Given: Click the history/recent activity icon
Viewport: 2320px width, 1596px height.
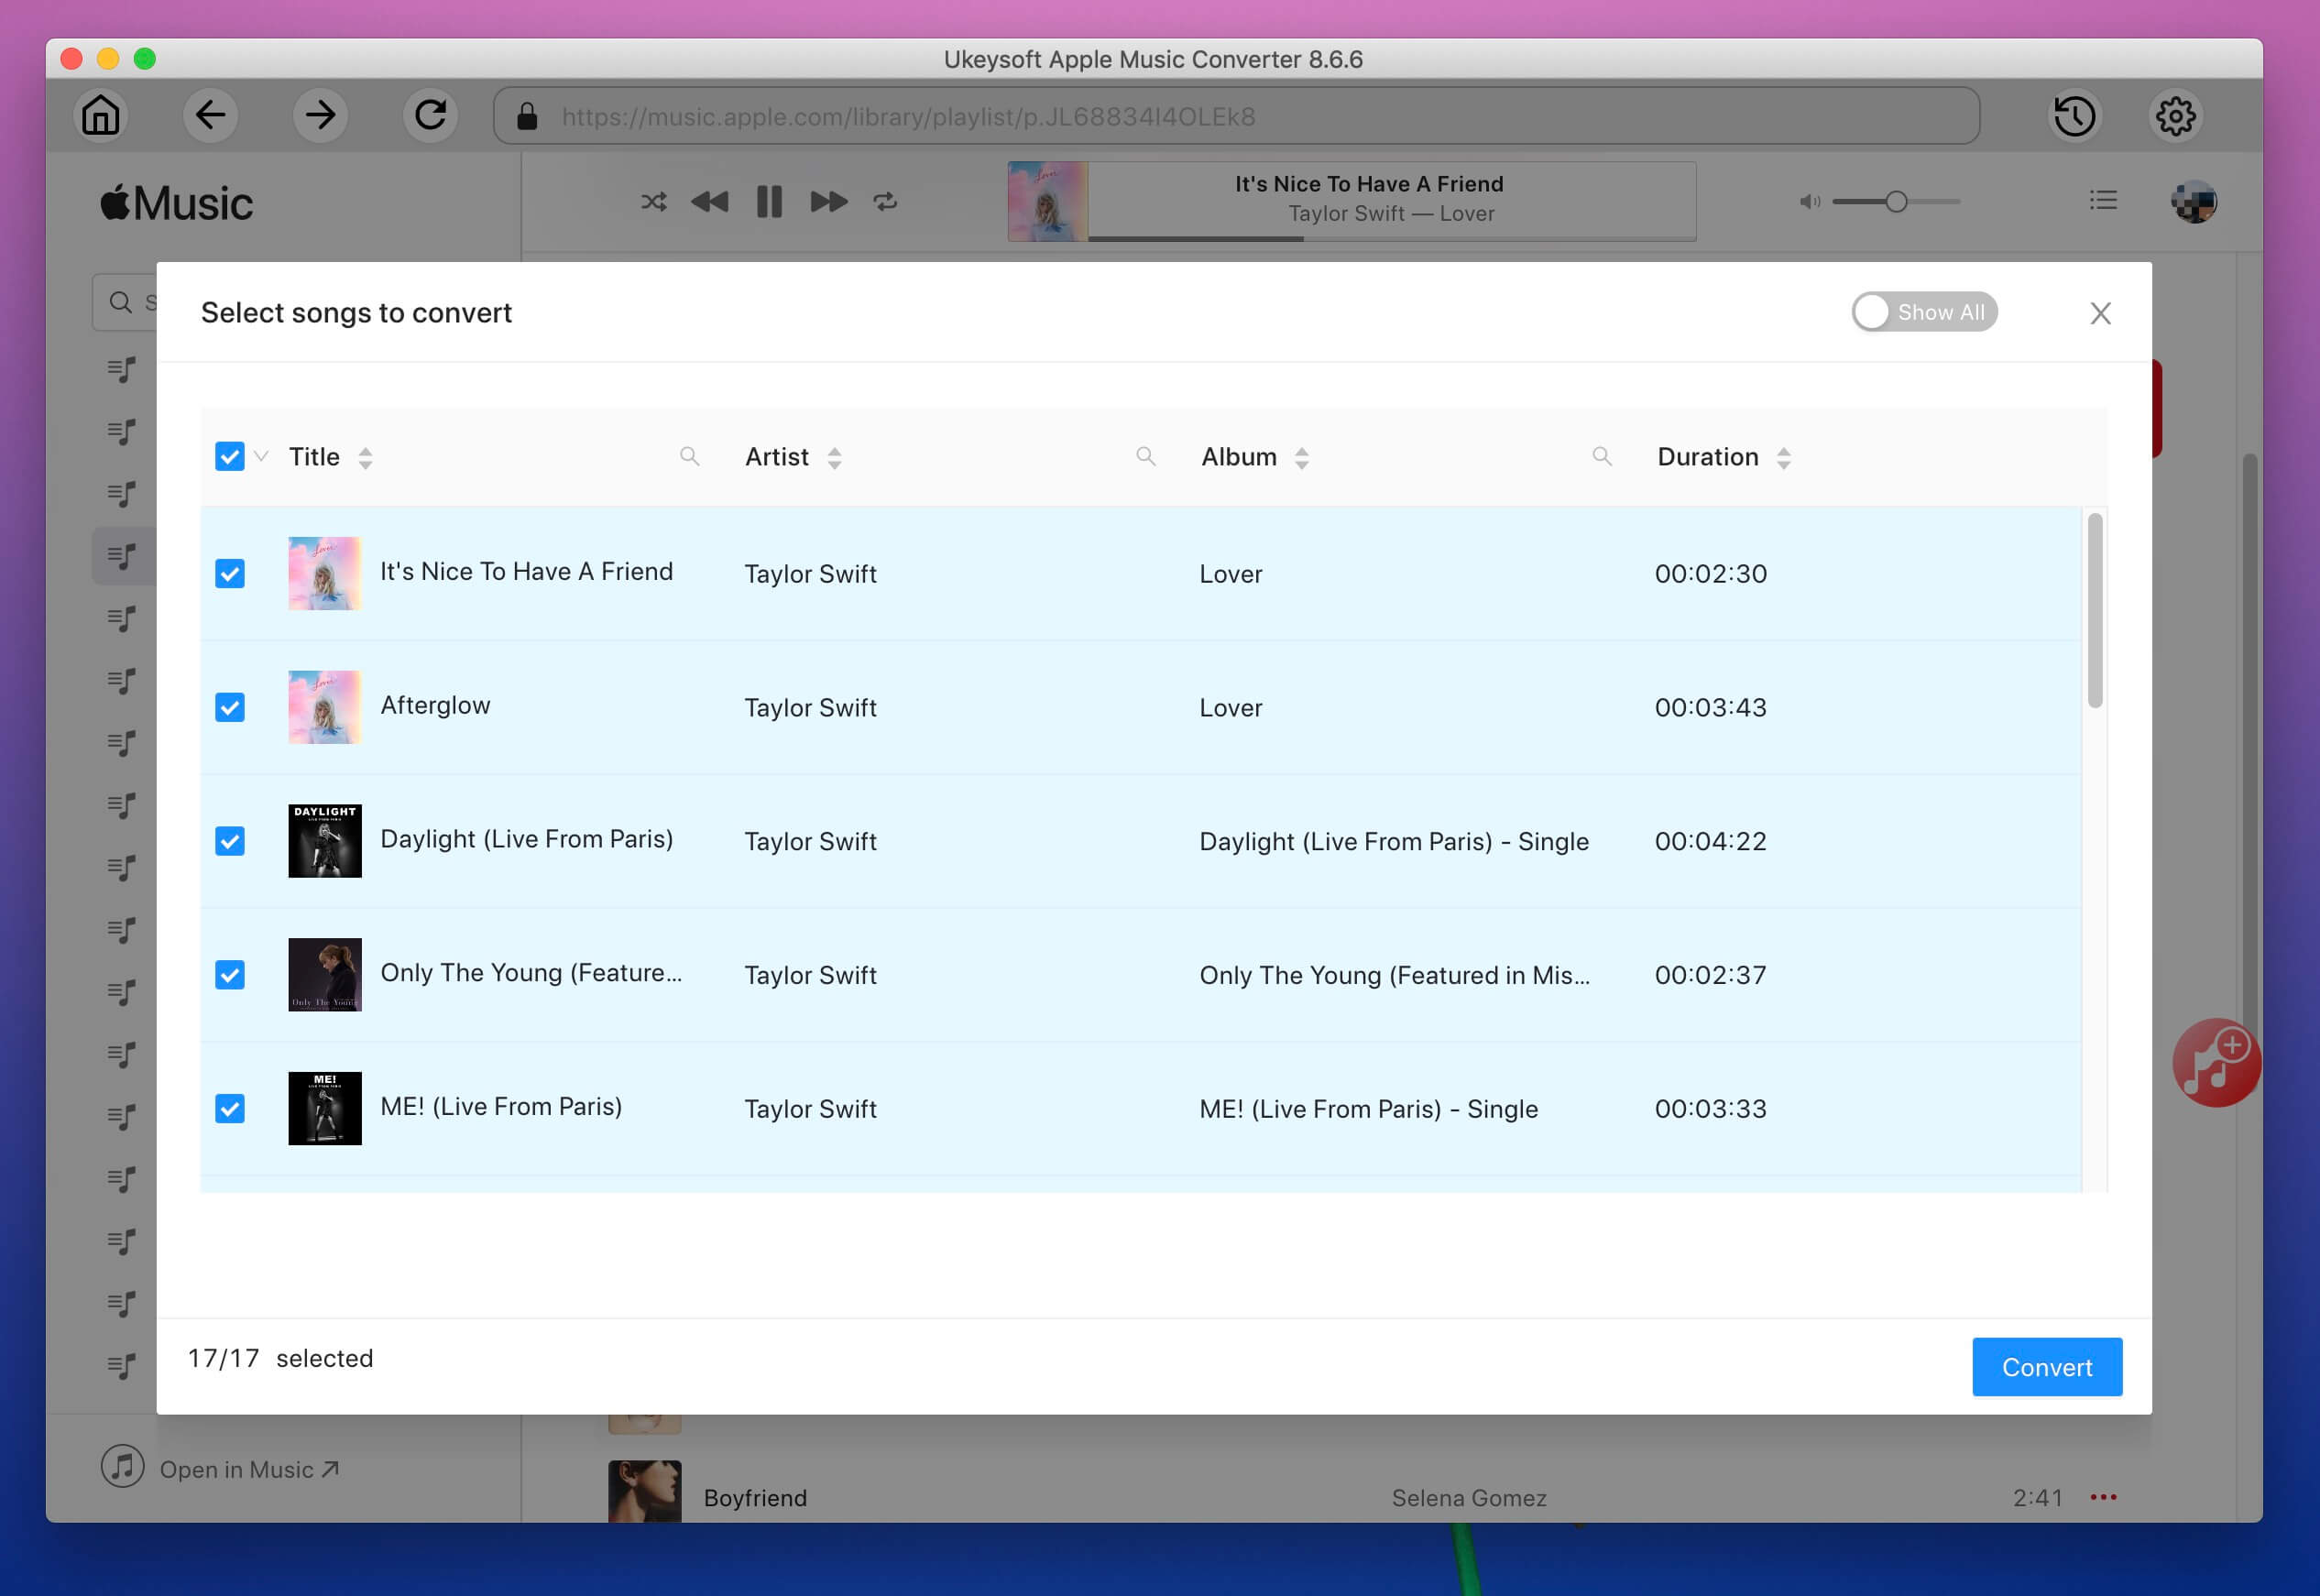Looking at the screenshot, I should pyautogui.click(x=2076, y=115).
